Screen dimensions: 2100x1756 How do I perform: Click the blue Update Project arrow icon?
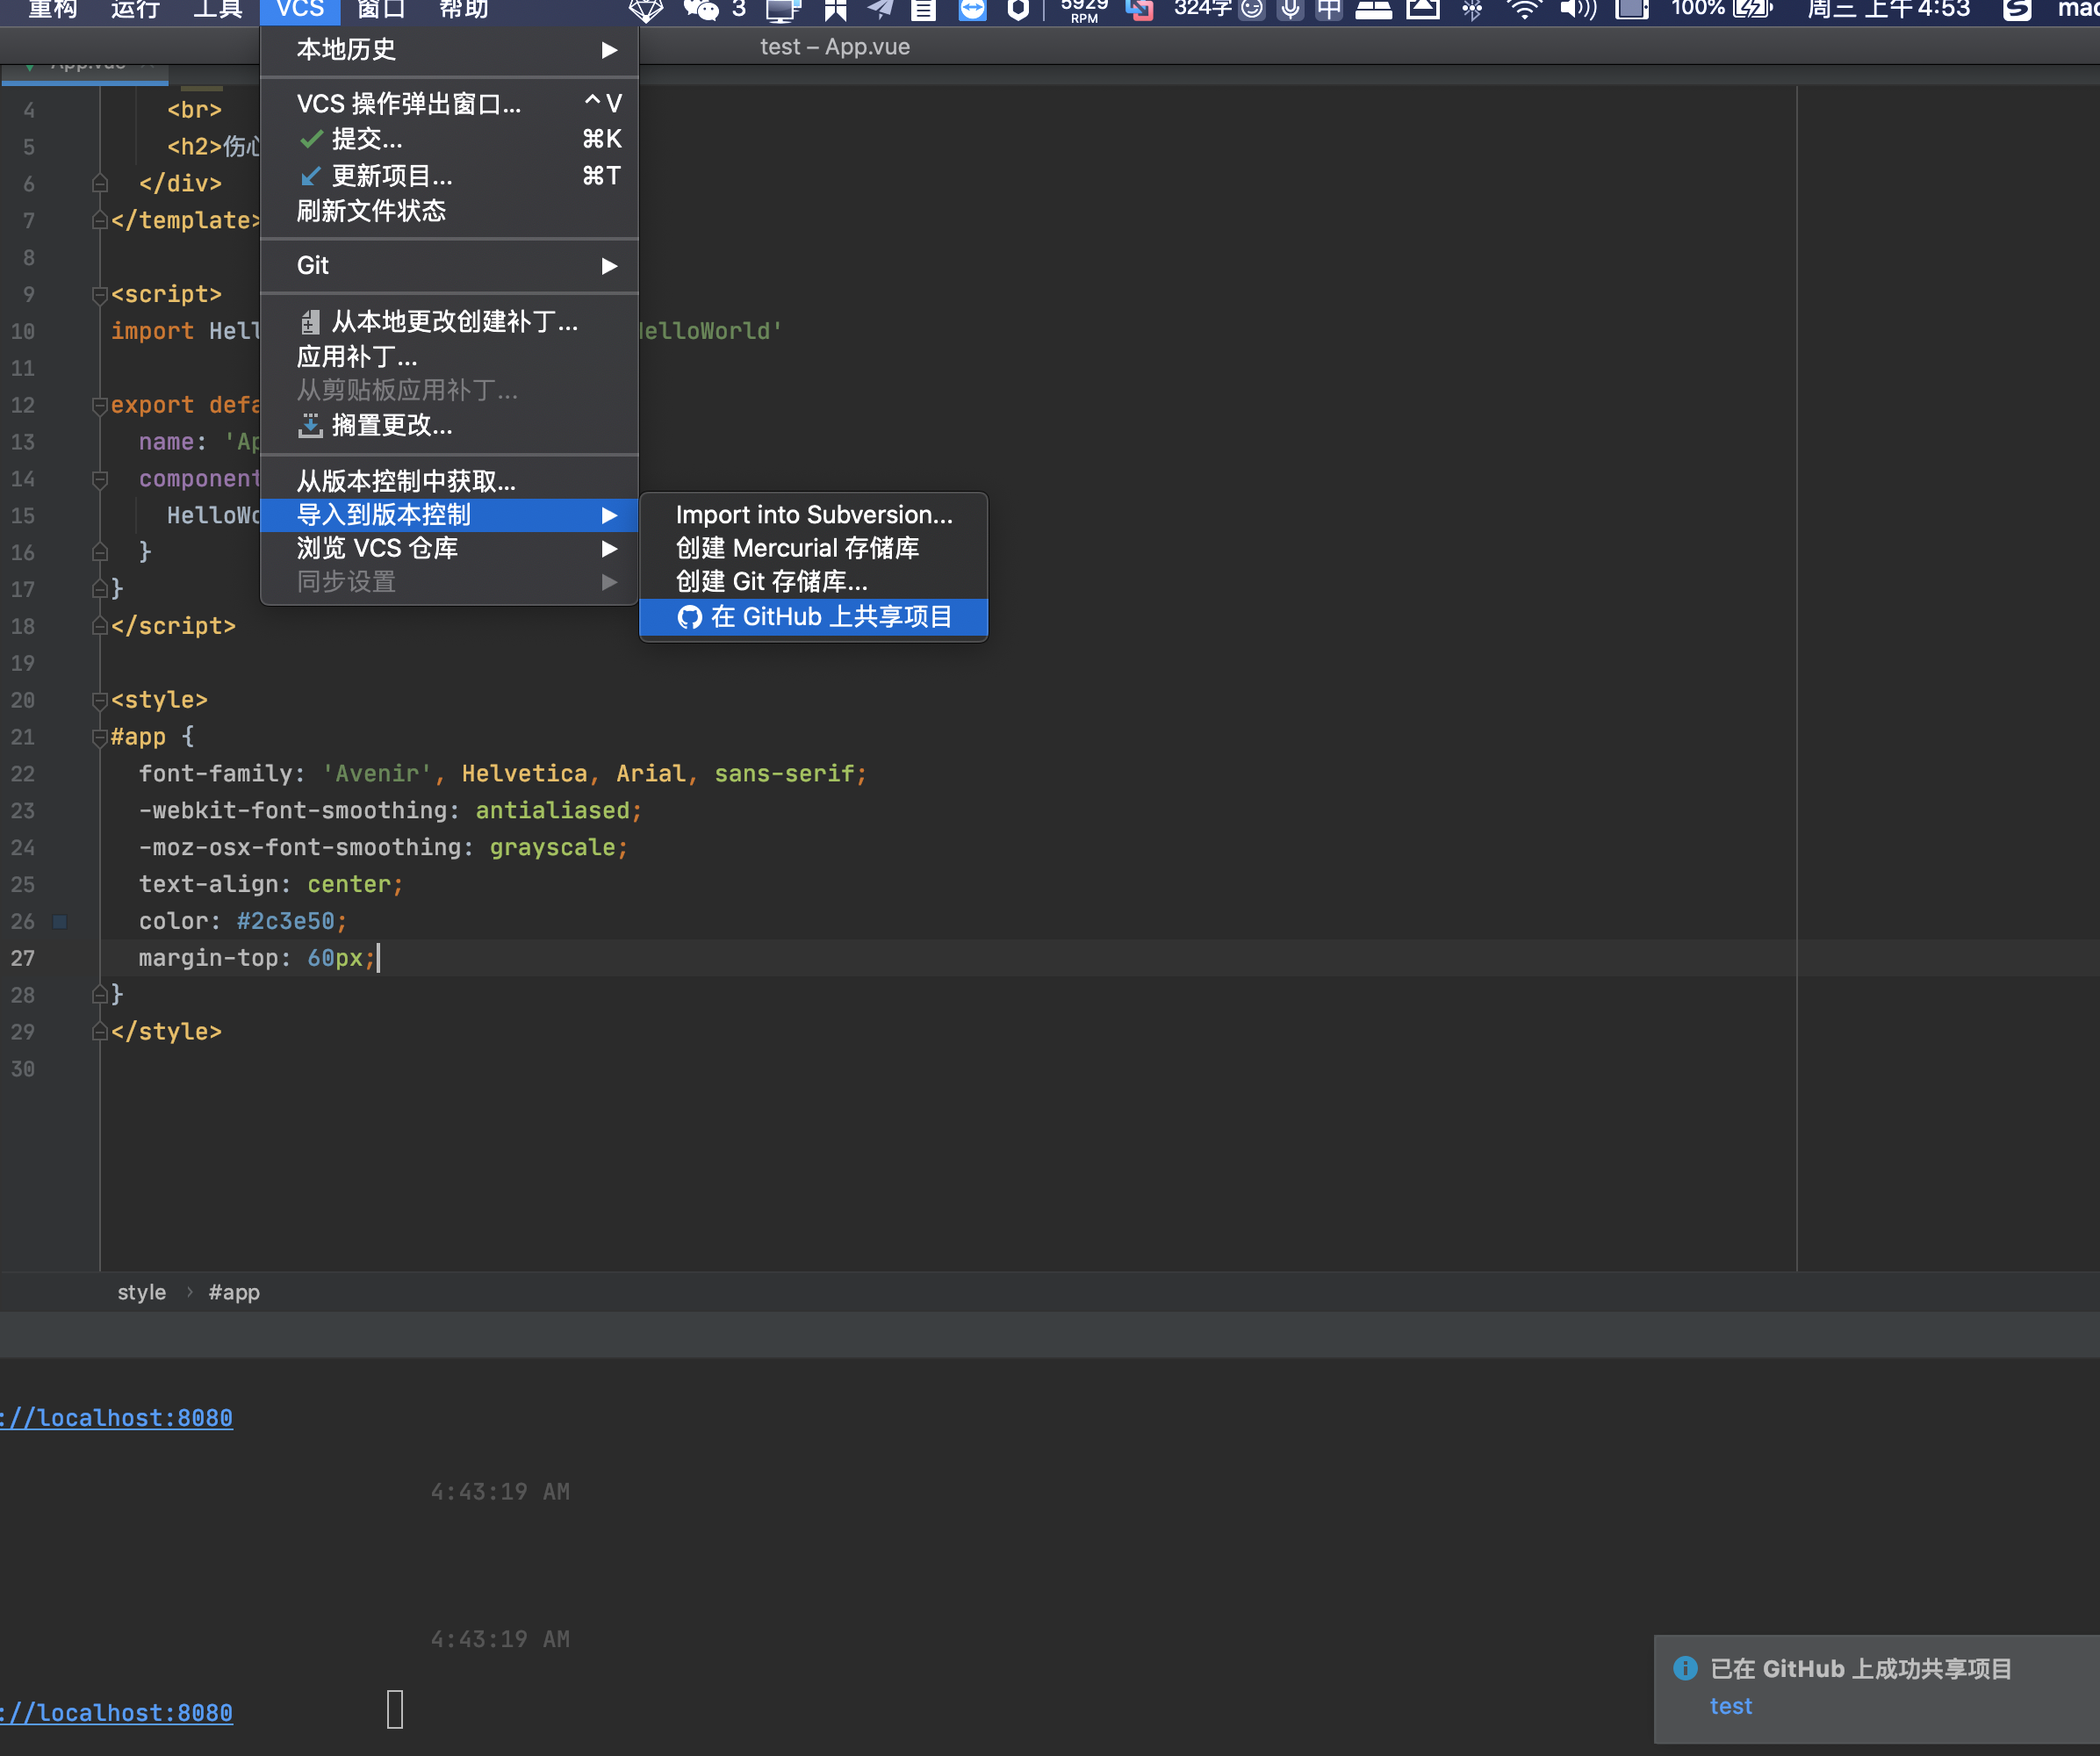(x=311, y=176)
